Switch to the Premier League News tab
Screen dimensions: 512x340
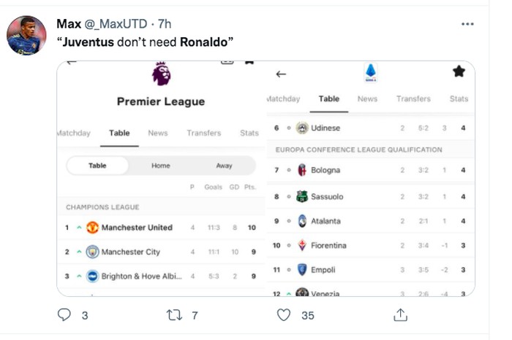coord(157,133)
